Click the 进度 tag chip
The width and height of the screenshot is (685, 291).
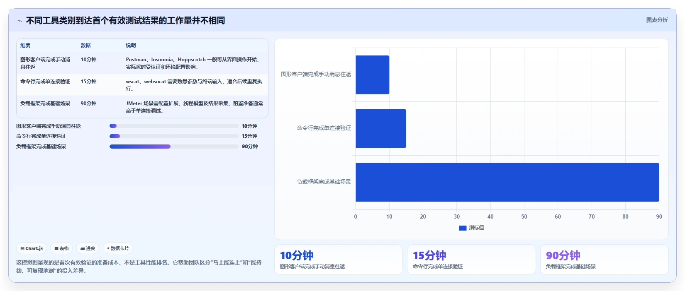tap(88, 248)
